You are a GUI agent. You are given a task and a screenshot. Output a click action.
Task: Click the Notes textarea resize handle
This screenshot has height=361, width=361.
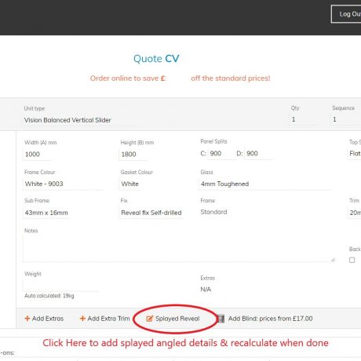pyautogui.click(x=333, y=260)
